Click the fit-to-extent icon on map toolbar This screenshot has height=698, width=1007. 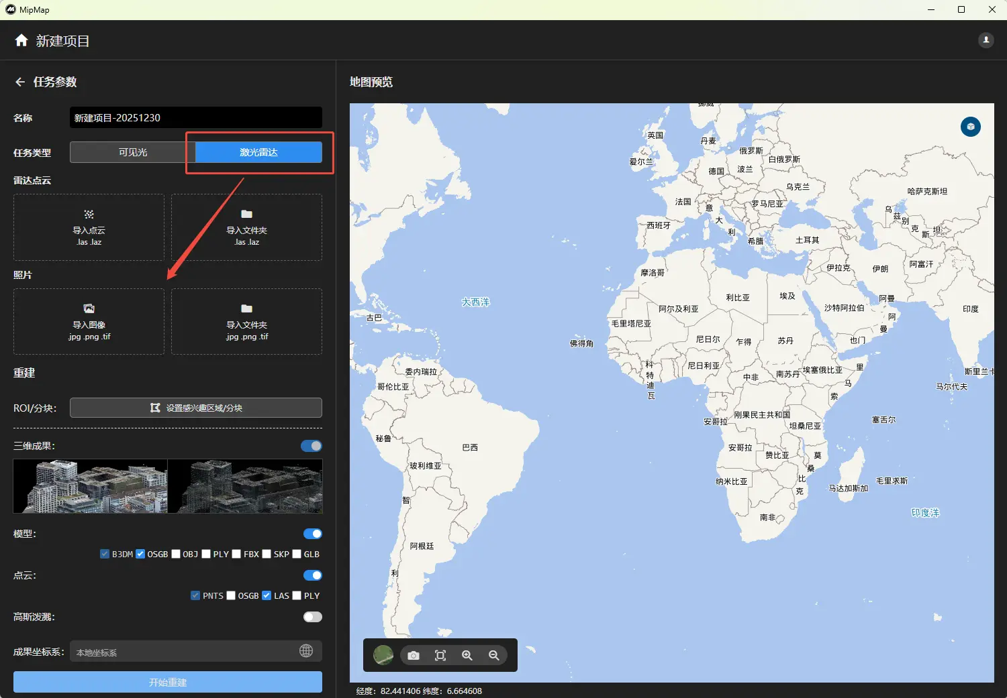[440, 655]
